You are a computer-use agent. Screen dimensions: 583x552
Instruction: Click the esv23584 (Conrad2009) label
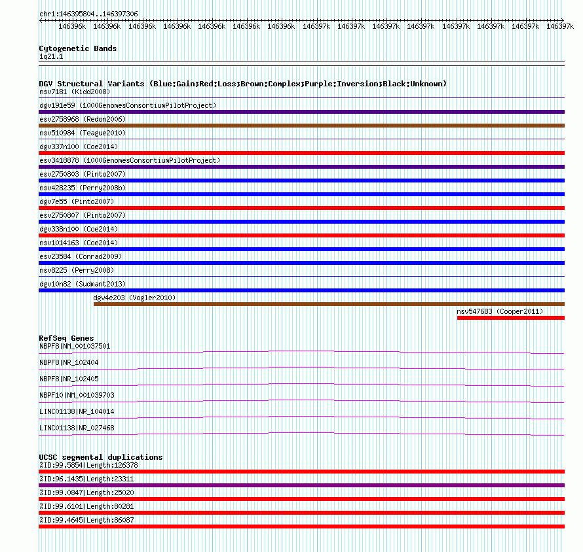pyautogui.click(x=81, y=256)
